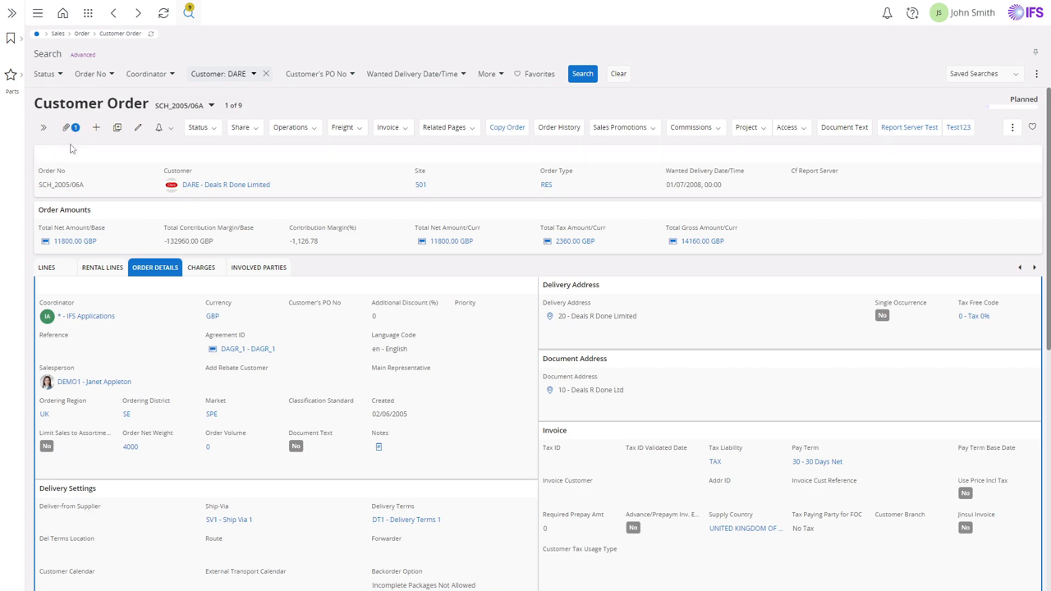Open the bookmarks sidebar icon
The image size is (1051, 591).
(x=11, y=39)
